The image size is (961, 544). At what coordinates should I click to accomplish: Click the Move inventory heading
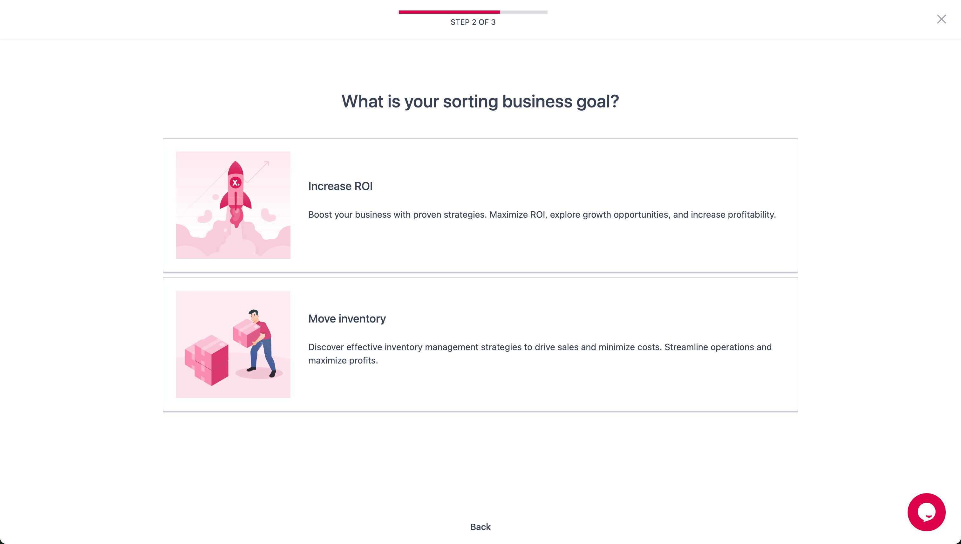347,319
